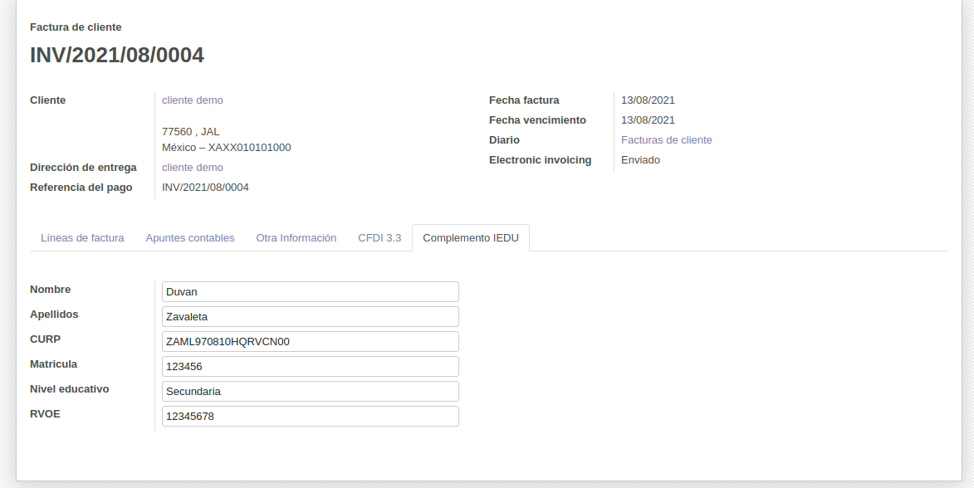Click the Fecha factura date value

coord(648,100)
